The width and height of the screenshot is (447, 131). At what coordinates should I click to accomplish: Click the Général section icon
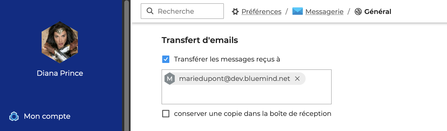pos(358,12)
